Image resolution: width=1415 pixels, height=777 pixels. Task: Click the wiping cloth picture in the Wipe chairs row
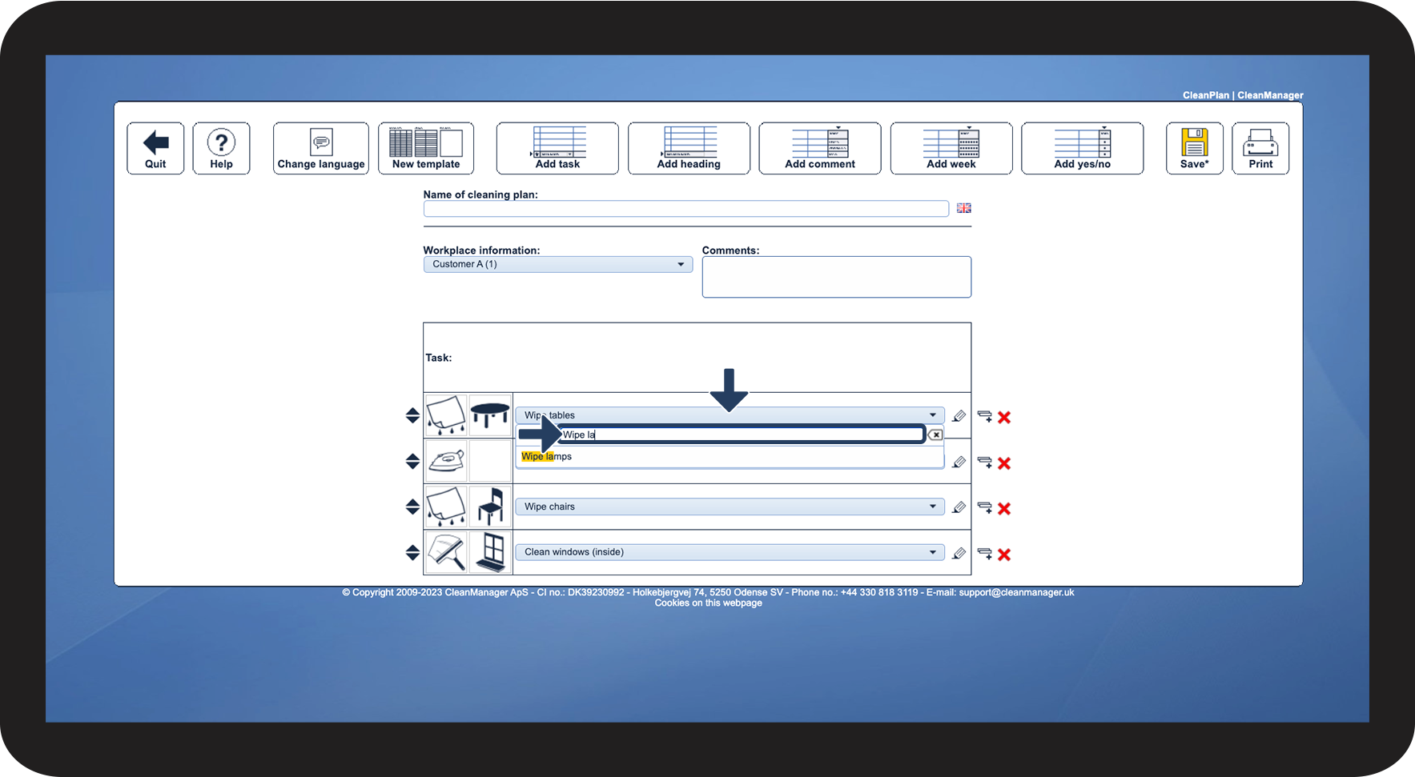[x=446, y=507]
